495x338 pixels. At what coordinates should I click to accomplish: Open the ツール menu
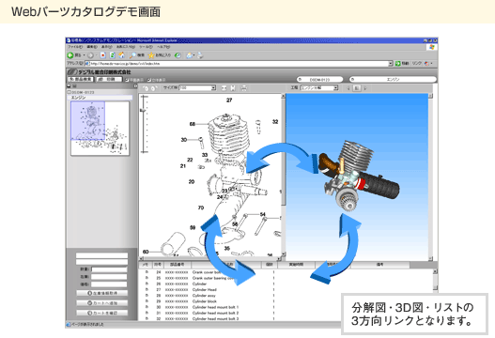click(146, 47)
